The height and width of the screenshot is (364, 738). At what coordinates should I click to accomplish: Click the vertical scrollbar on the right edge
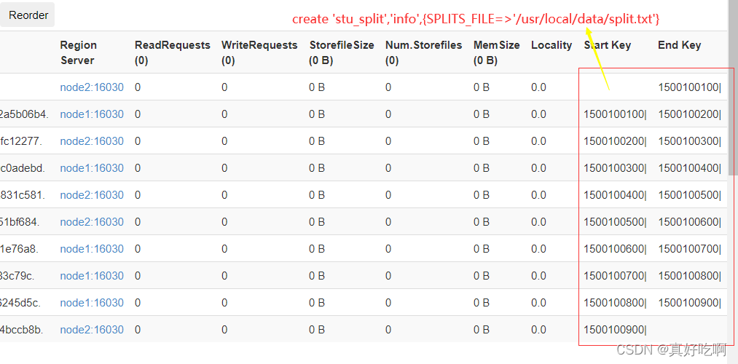(x=733, y=87)
